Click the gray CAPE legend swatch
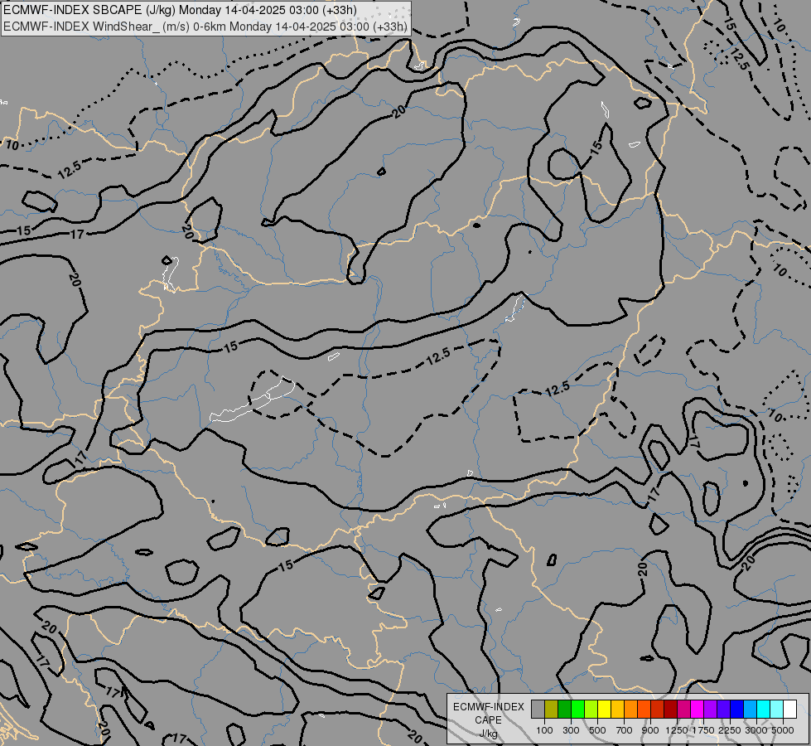Viewport: 811px width, 746px height. [x=538, y=709]
